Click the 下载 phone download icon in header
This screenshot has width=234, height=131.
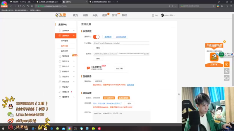(153, 15)
